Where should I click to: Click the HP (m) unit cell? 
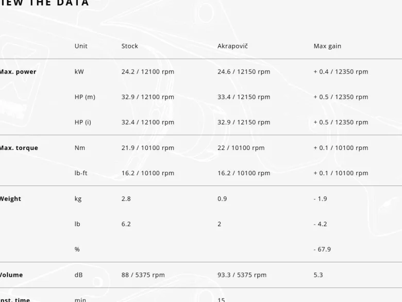85,97
